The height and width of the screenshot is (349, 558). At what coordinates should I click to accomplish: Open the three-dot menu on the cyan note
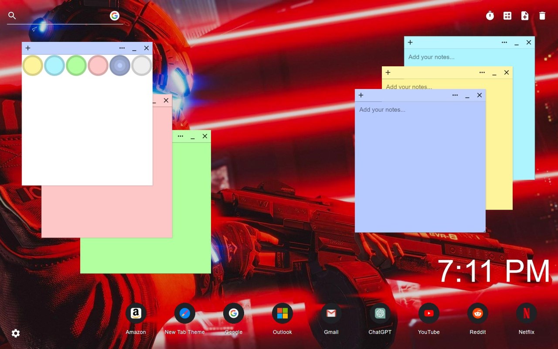[x=504, y=42]
